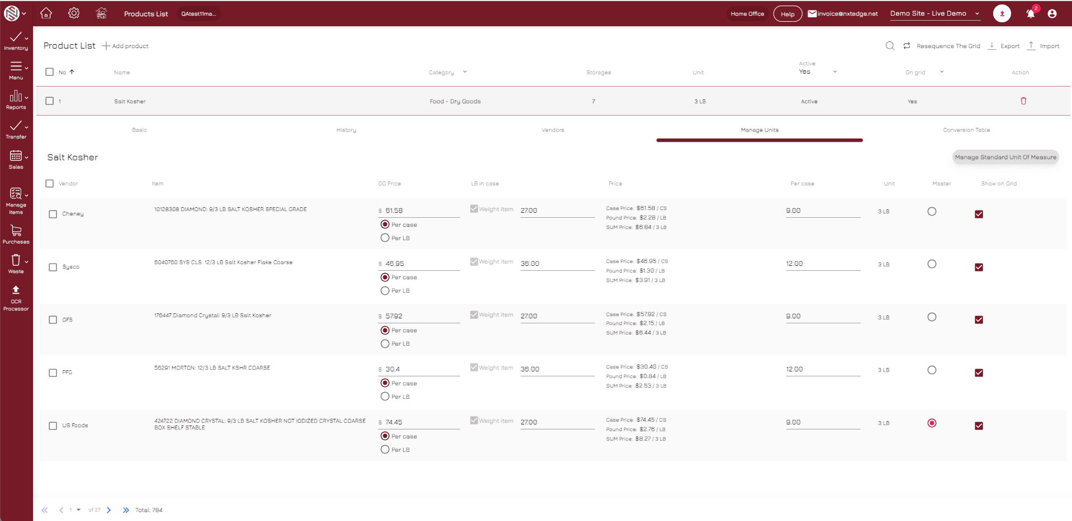This screenshot has height=521, width=1072.
Task: Click the Help button
Action: pyautogui.click(x=787, y=14)
